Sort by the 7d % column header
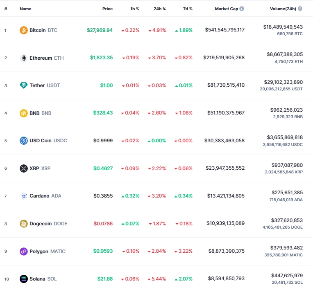The image size is (313, 292). pos(188,9)
